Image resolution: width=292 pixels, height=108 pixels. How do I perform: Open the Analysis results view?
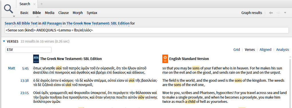coord(283,50)
